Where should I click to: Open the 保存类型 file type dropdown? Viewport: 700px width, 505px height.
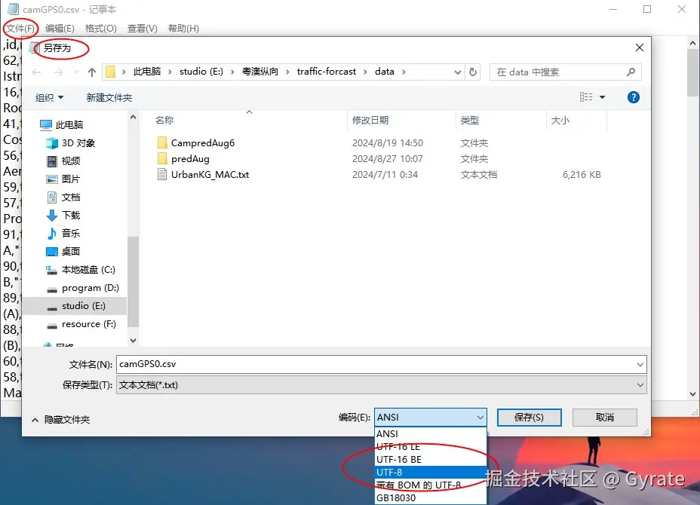click(x=638, y=386)
